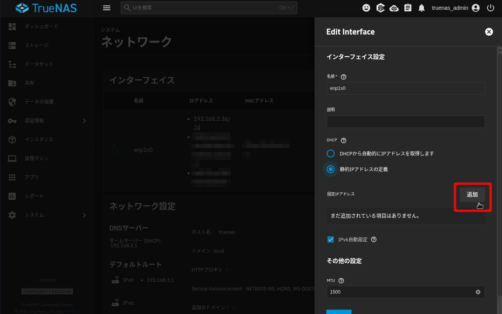Image resolution: width=502 pixels, height=314 pixels.
Task: Click the enp1s0 link state arrows icon
Action: tap(116, 150)
